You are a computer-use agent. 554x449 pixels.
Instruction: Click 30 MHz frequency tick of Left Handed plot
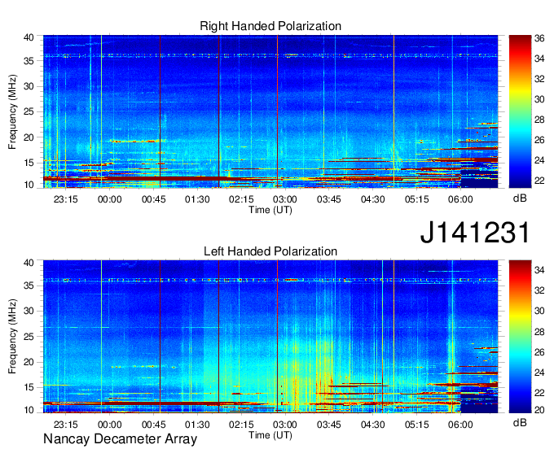(29, 311)
